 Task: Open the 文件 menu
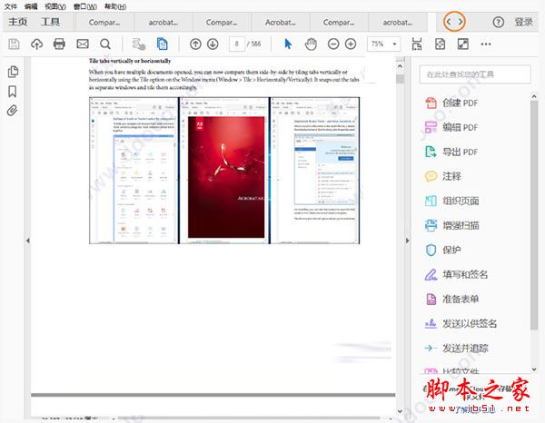(11, 6)
